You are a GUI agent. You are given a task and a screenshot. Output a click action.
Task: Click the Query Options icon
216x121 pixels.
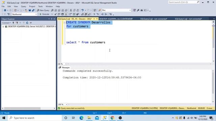62,14
